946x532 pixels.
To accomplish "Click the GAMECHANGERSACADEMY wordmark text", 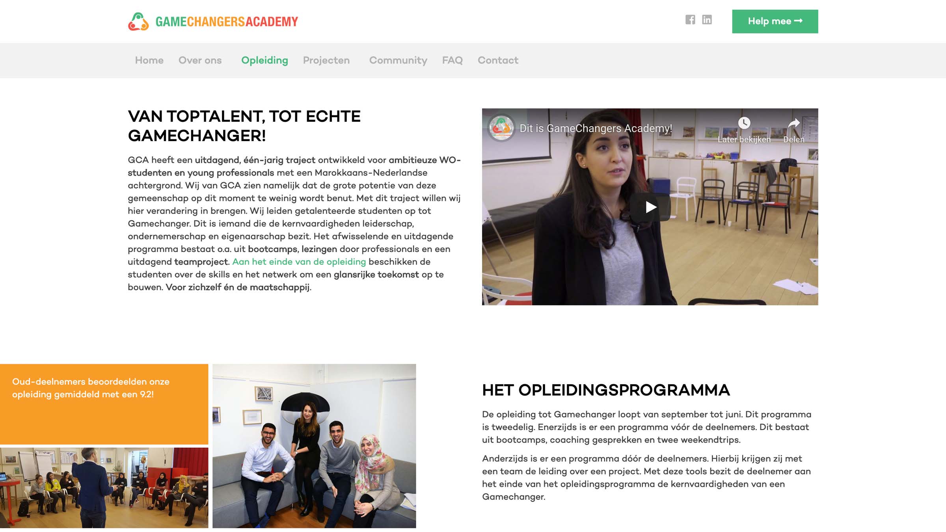I will point(227,21).
